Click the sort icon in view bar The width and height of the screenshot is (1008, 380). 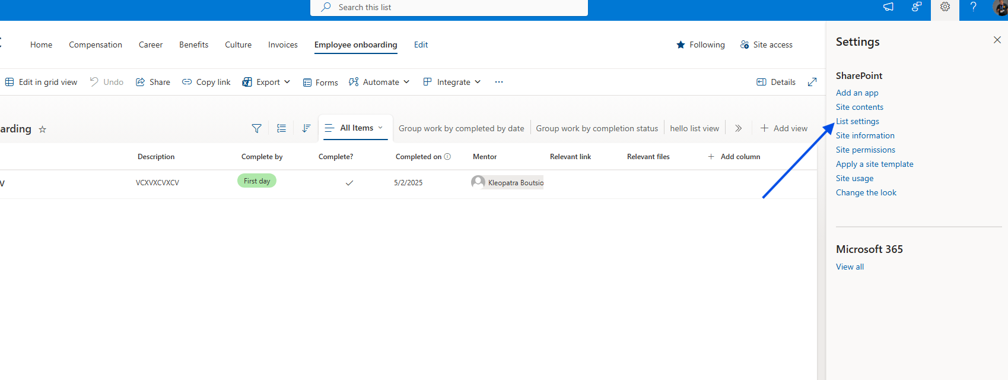tap(306, 128)
